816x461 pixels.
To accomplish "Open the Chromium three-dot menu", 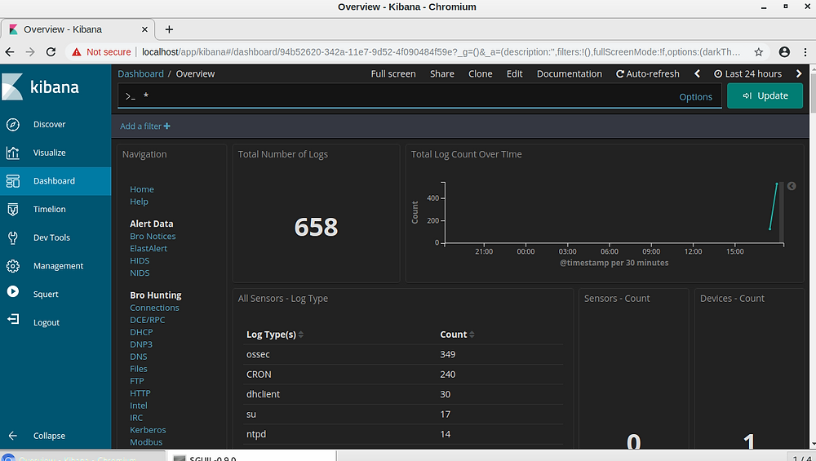I will pos(805,51).
